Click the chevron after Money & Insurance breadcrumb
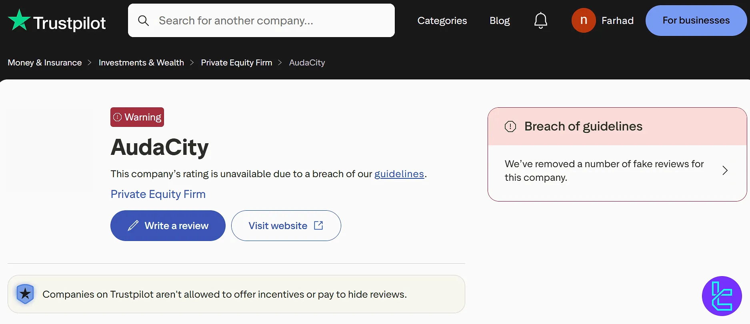750x324 pixels. [x=90, y=63]
